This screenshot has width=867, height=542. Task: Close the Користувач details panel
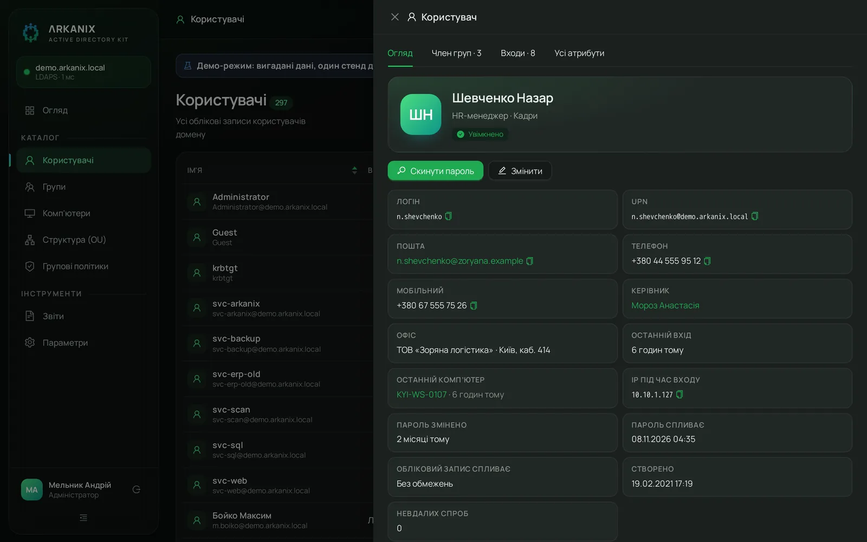coord(395,17)
